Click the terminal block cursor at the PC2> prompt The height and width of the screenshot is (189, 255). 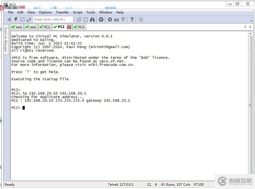click(24, 108)
